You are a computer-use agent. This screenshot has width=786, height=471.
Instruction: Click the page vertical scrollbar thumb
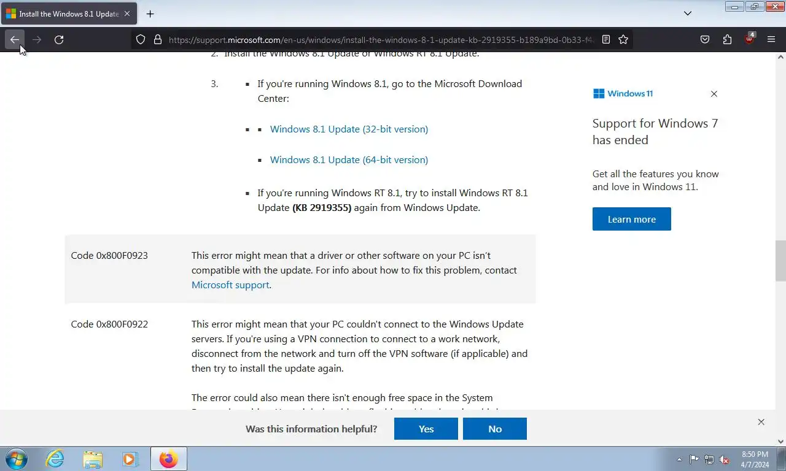click(780, 260)
